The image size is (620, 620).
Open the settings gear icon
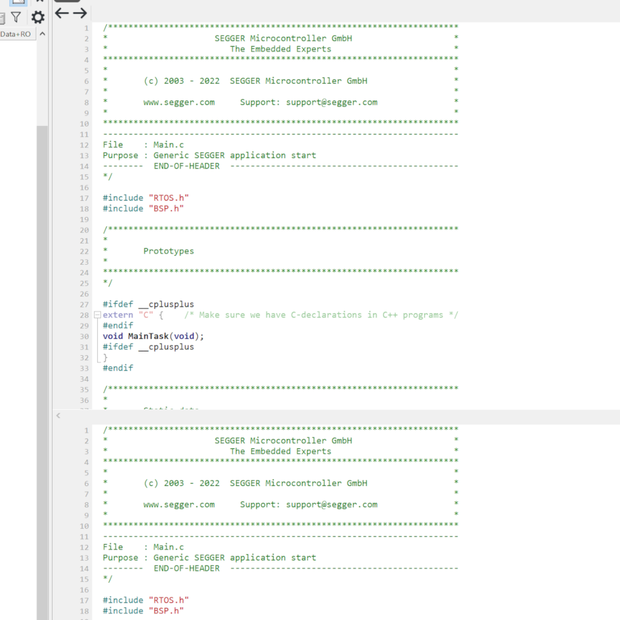coord(38,17)
